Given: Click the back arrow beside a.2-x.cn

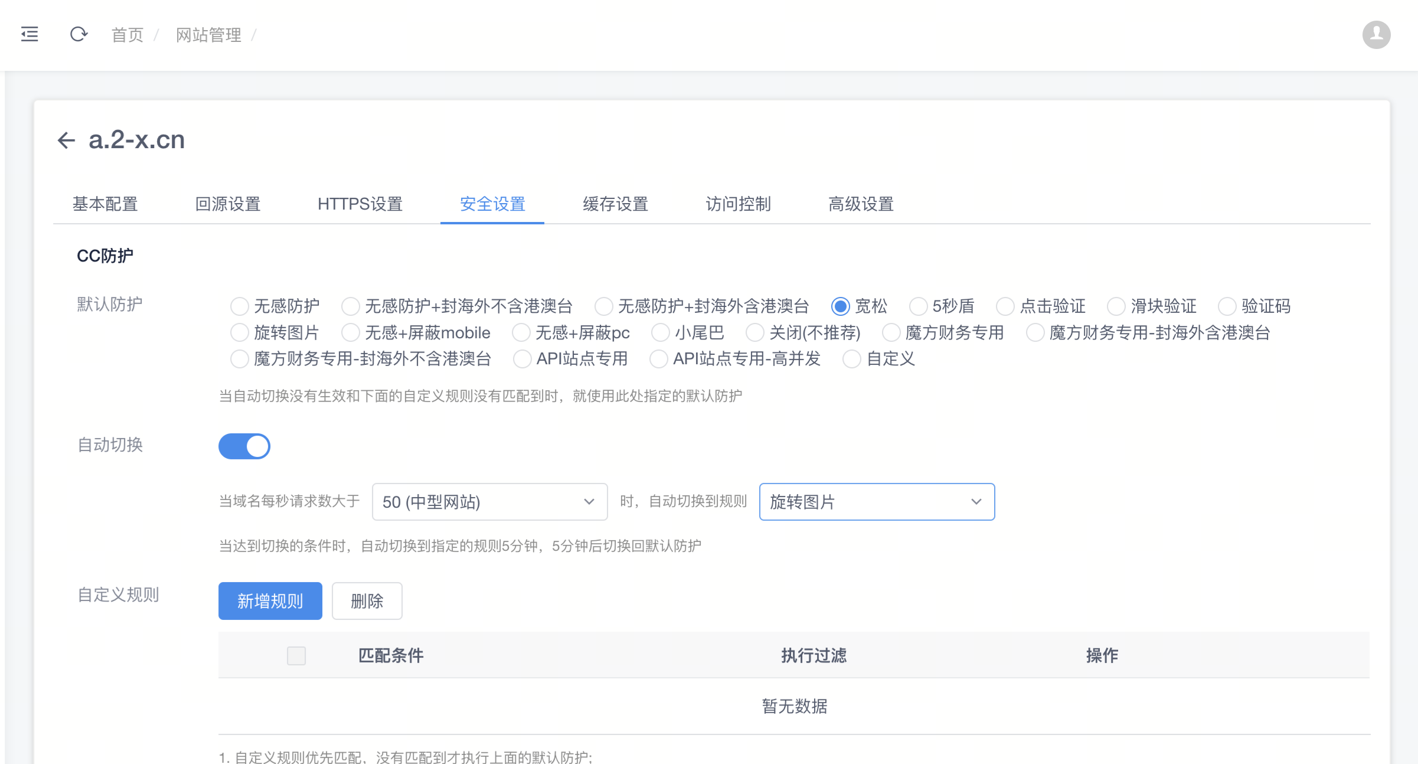Looking at the screenshot, I should 66,140.
